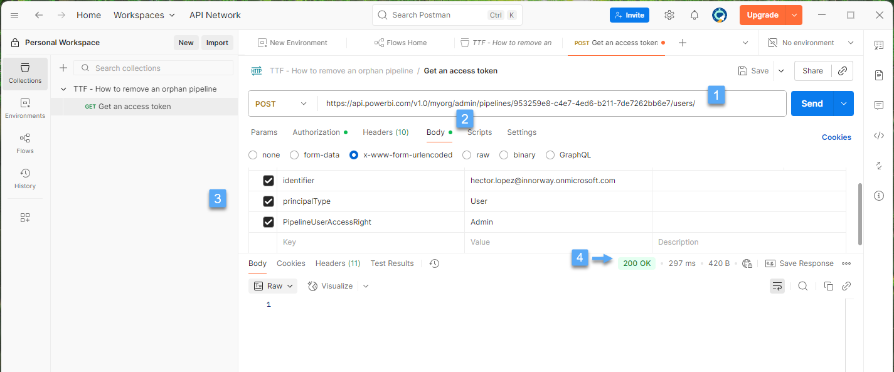The width and height of the screenshot is (894, 372).
Task: Go back with the left arrow
Action: click(39, 15)
